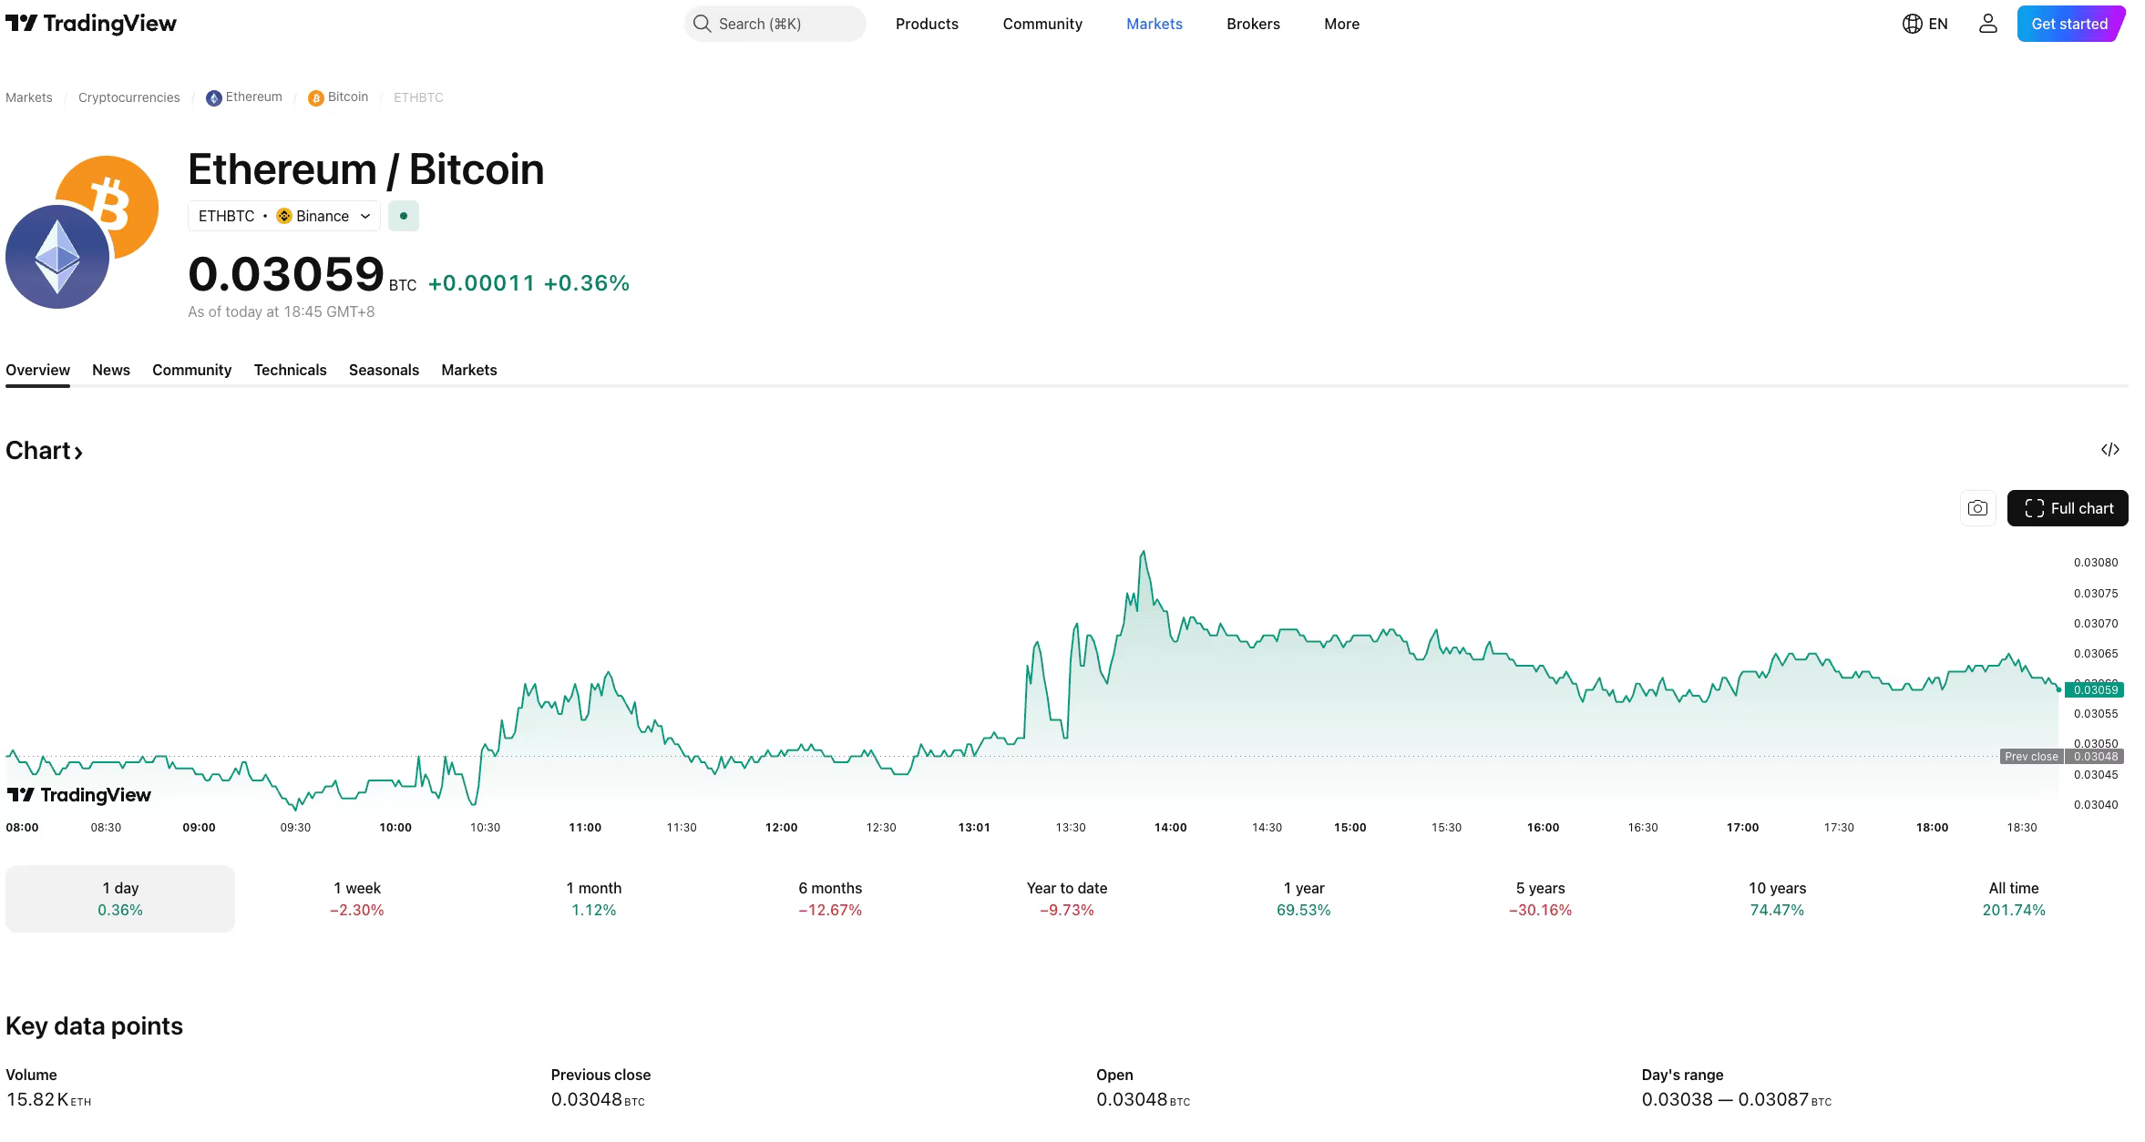Click the green market status dot

403,216
